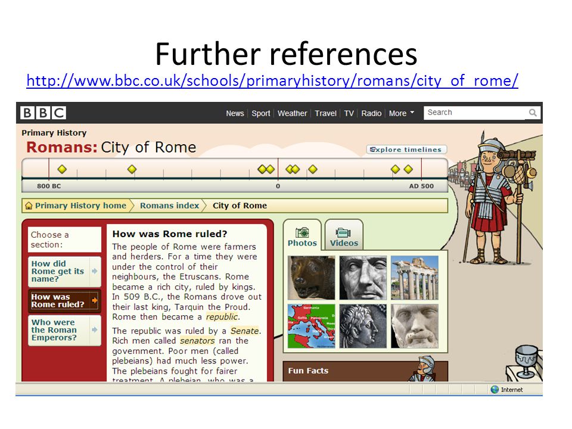
Task: Switch to the Videos tab
Action: tap(344, 237)
